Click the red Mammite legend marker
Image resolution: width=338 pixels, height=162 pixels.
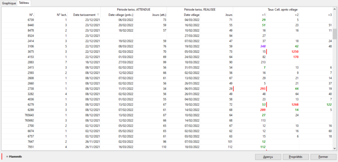(2, 156)
